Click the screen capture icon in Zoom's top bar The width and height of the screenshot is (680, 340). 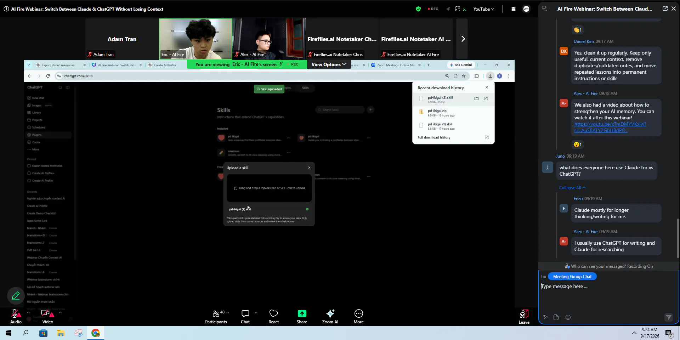(458, 9)
